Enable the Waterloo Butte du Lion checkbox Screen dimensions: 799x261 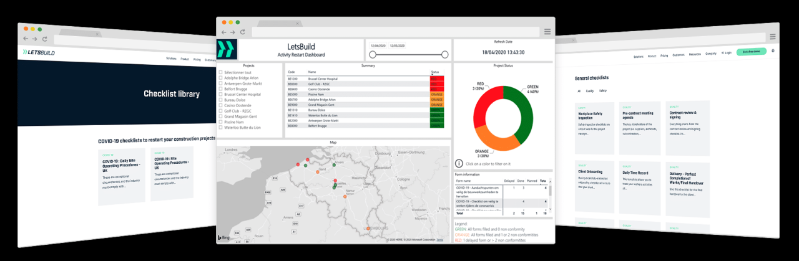click(x=221, y=127)
